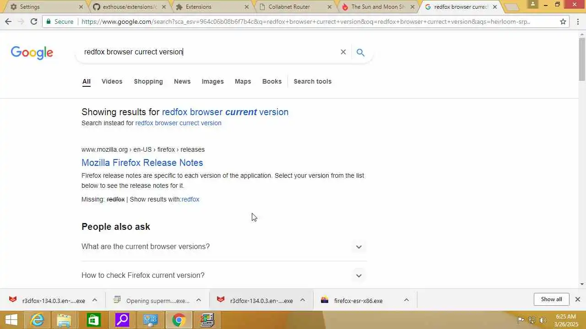Switch to Chrome taskbar icon
This screenshot has height=329, width=586.
coord(179,320)
